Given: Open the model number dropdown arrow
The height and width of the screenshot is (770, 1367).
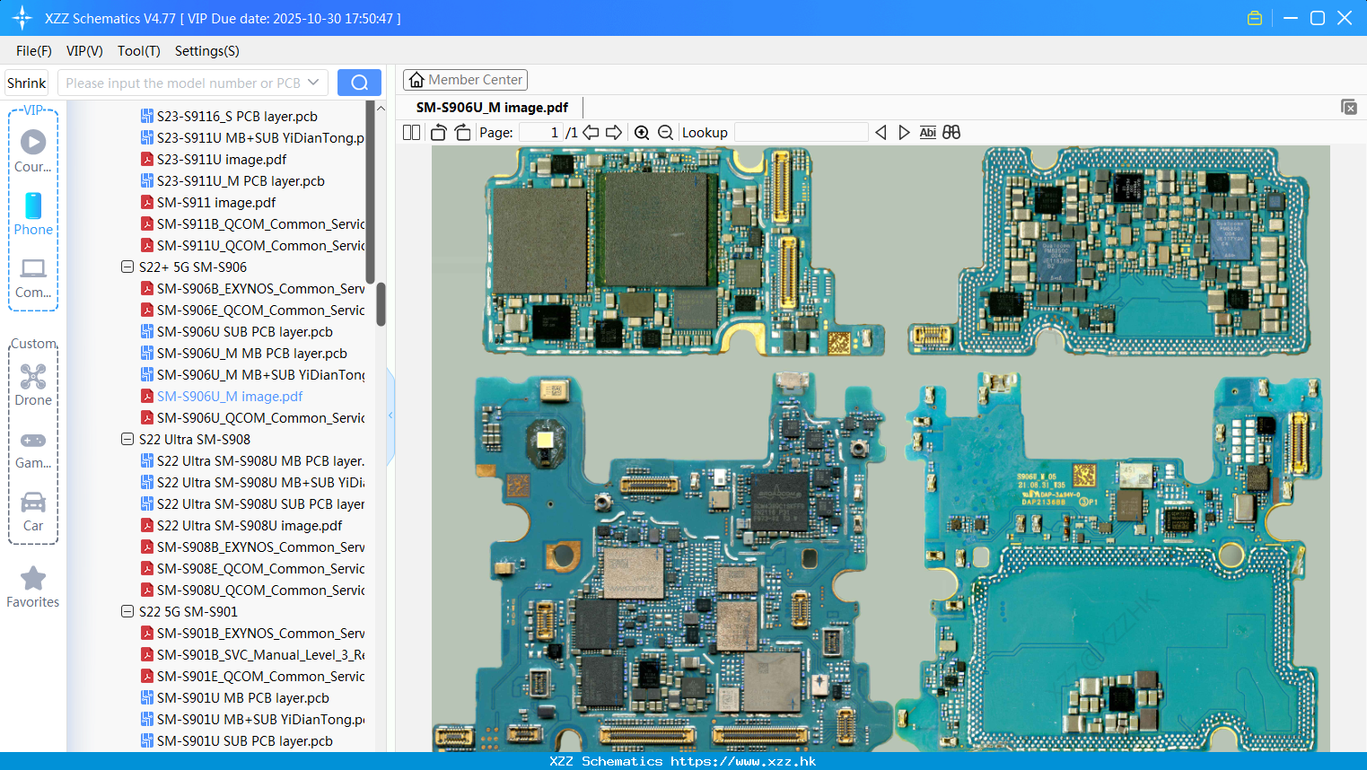Looking at the screenshot, I should tap(313, 83).
